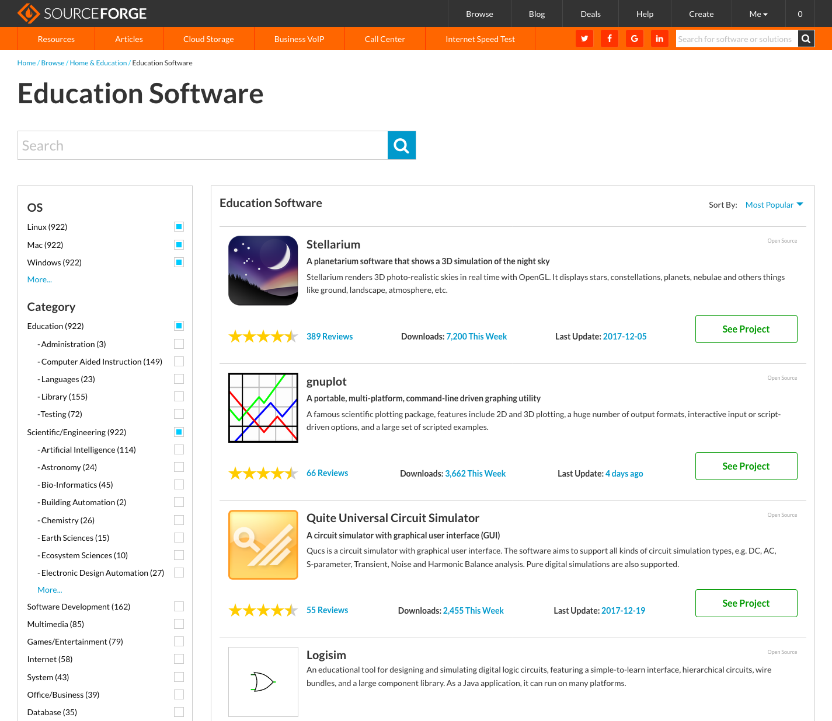Check the Administration subcategory box
This screenshot has width=832, height=721.
click(179, 344)
